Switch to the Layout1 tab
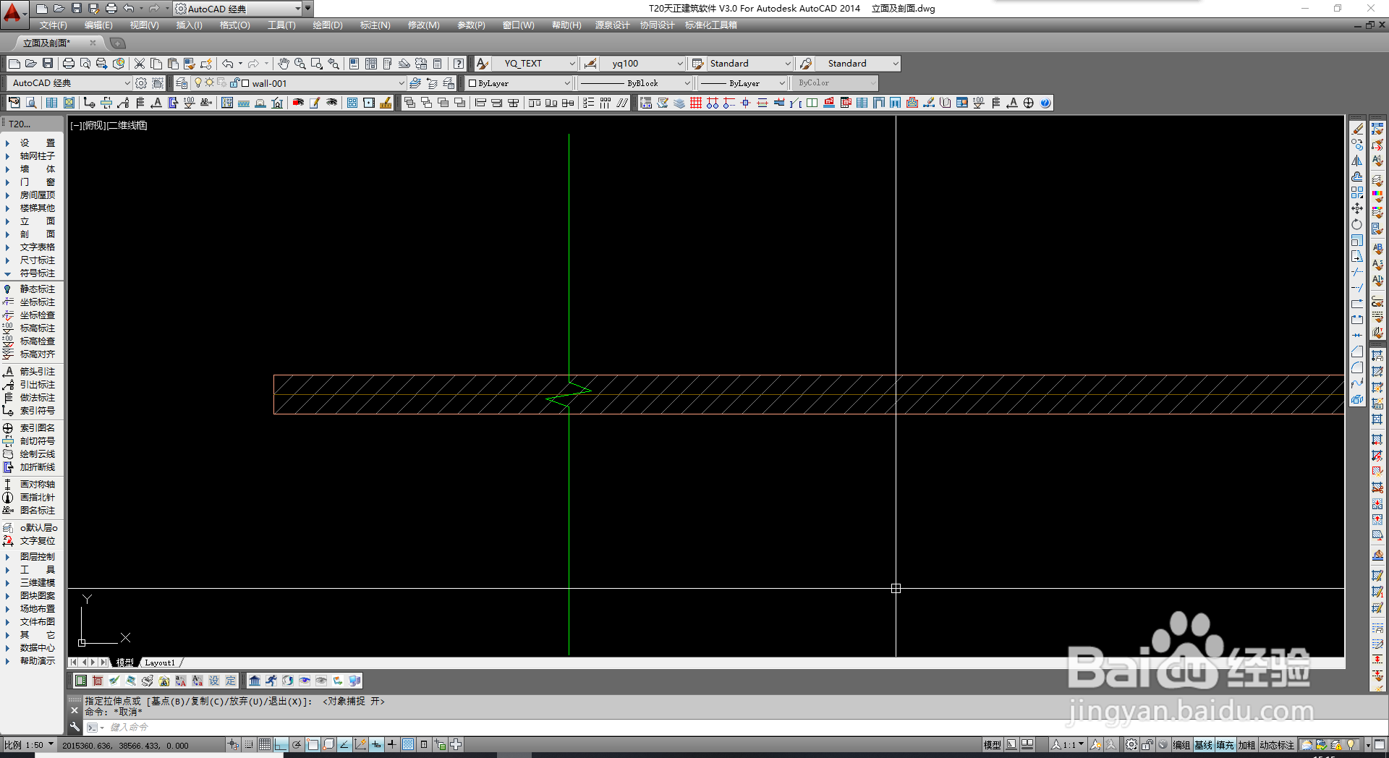This screenshot has height=758, width=1389. point(160,663)
